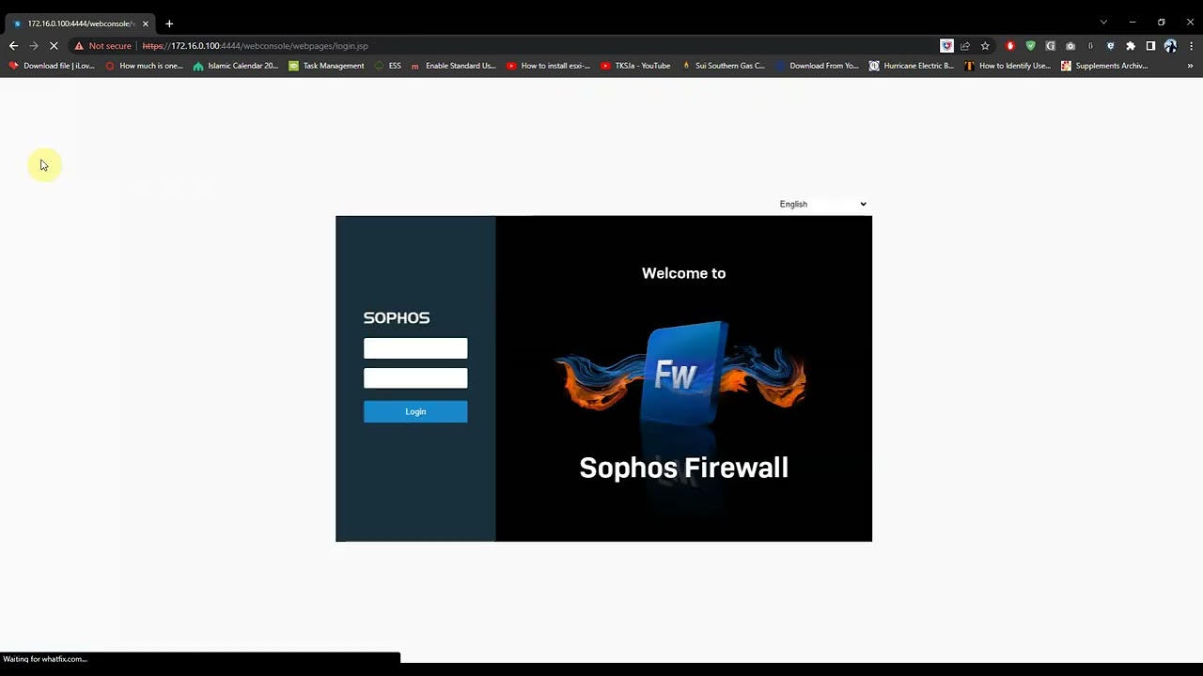Open the green shield extension
This screenshot has height=676, width=1203.
1030,46
